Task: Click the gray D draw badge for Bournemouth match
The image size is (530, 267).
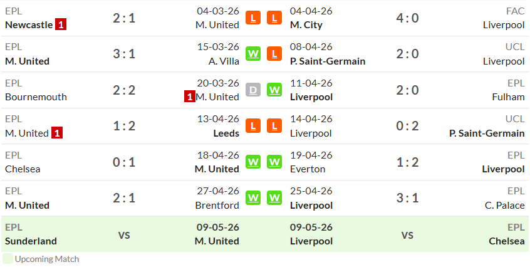Action: tap(253, 90)
